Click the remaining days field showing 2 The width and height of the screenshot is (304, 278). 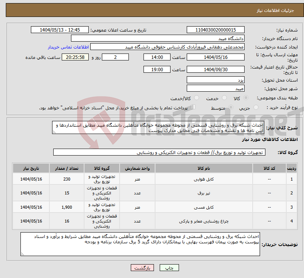tap(115, 57)
